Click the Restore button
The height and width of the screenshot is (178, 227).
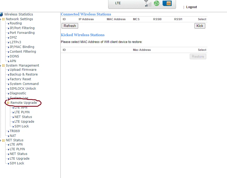198,56
